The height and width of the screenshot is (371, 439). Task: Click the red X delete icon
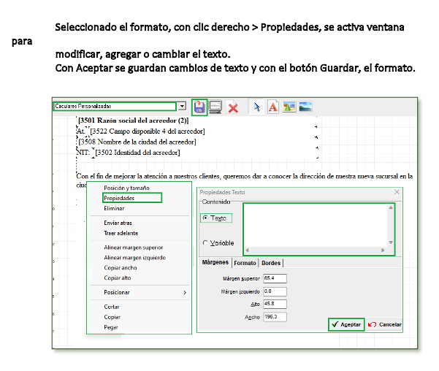[x=233, y=107]
